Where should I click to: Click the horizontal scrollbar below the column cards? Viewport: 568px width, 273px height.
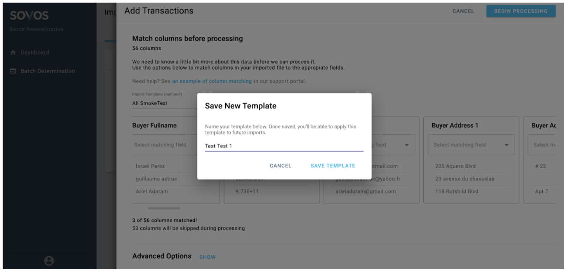164,208
